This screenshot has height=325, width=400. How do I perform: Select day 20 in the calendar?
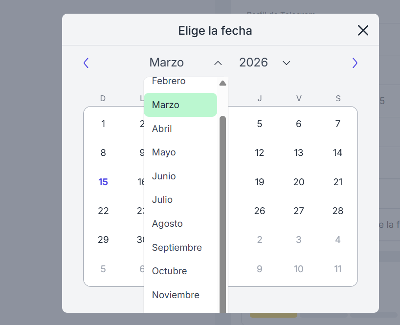click(x=299, y=182)
